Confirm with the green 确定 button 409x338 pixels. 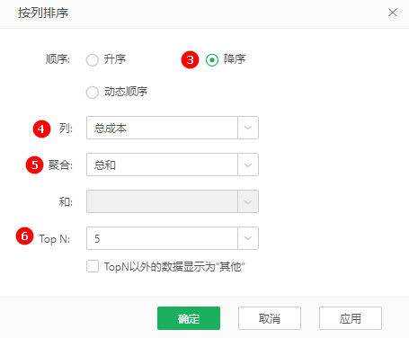pos(189,318)
